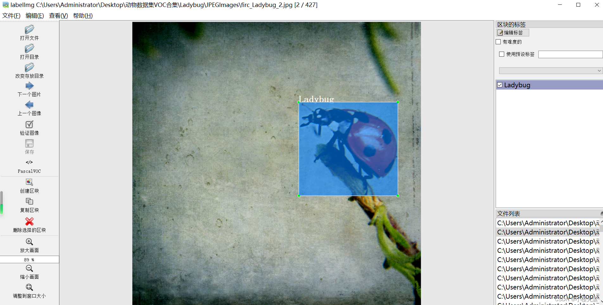This screenshot has height=305, width=603.
Task: Open the empty label combo box dropdown
Action: pos(550,71)
